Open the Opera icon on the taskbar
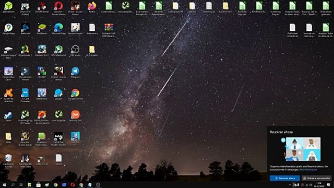This screenshot has width=334, height=188. click(73, 184)
